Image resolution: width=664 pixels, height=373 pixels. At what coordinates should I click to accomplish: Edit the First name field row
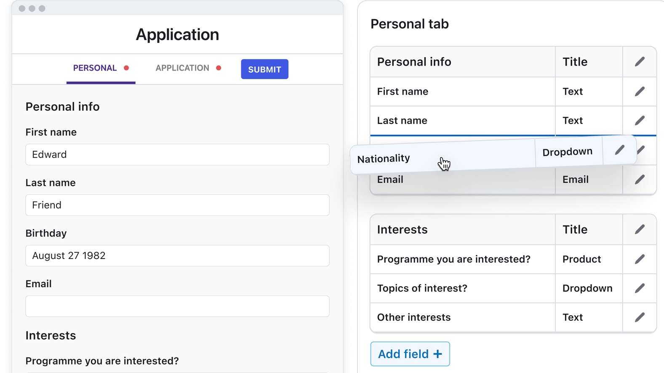pyautogui.click(x=640, y=91)
